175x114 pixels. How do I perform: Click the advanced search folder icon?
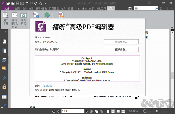coord(130,8)
